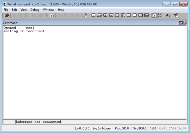Click the Break toolbar icon
Screen dimensions: 190x133
(52, 16)
